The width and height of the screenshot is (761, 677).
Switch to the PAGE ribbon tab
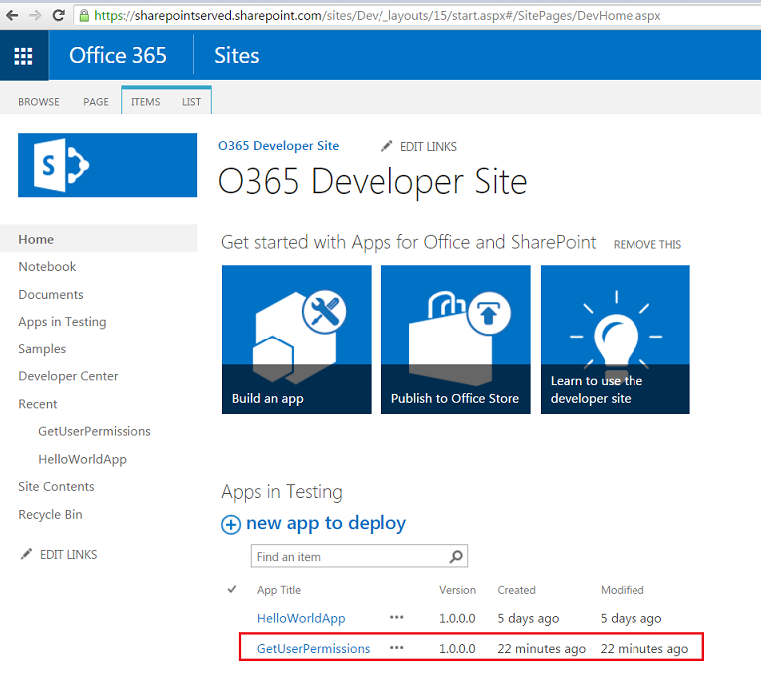click(x=96, y=102)
